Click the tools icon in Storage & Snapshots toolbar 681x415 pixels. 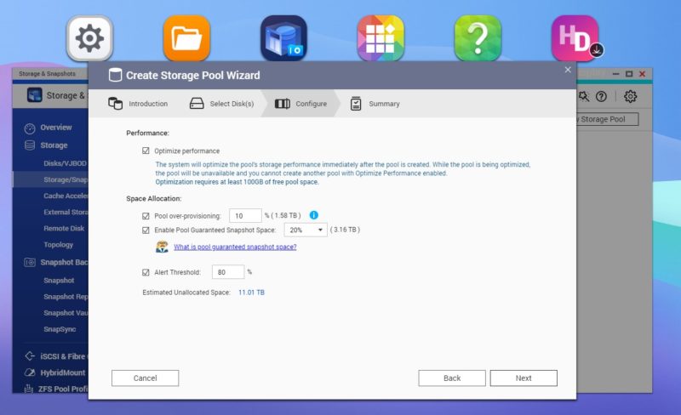[x=584, y=96]
